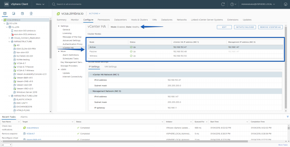Click the Initiate Failover button
290x147 pixels.
[245, 27]
